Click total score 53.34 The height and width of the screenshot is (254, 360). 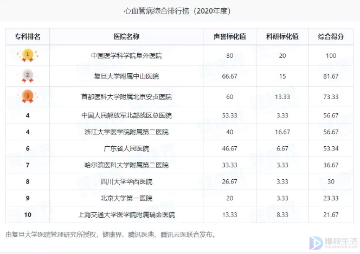click(331, 148)
